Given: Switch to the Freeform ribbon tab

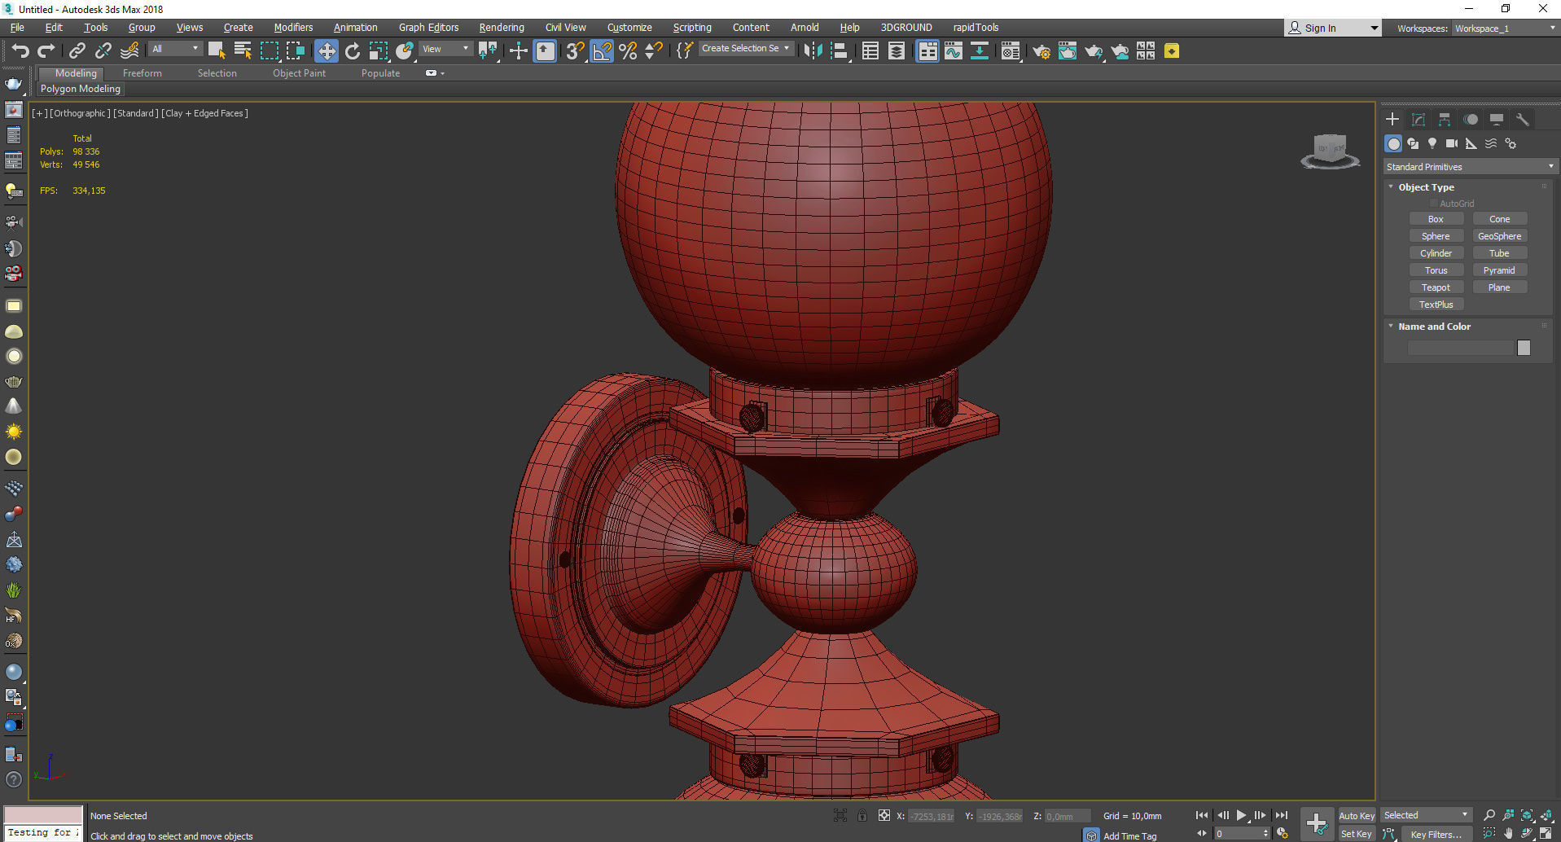Looking at the screenshot, I should pos(143,73).
